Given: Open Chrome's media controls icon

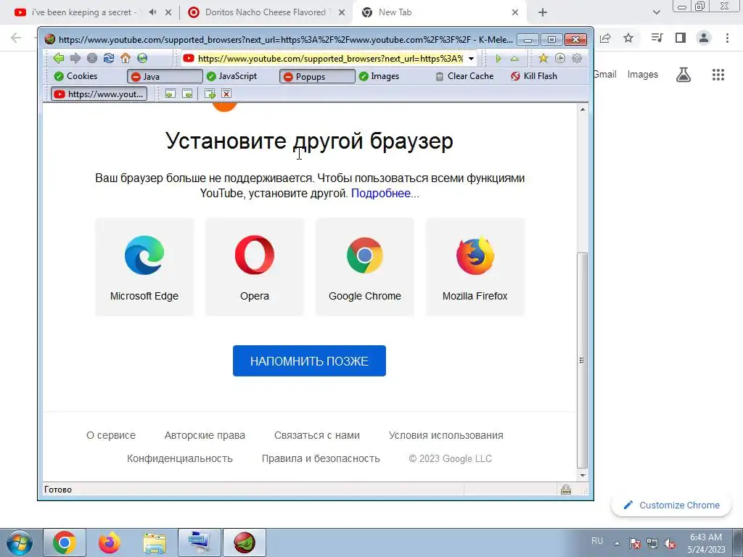Looking at the screenshot, I should point(657,38).
